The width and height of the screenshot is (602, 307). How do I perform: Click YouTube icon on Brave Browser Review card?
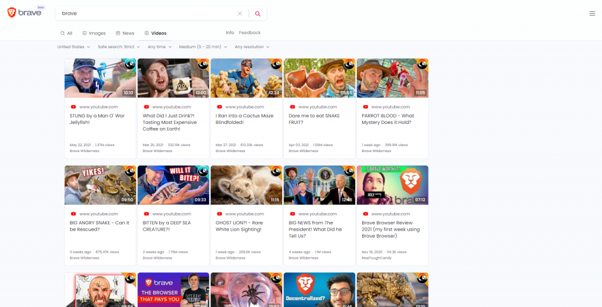point(365,214)
